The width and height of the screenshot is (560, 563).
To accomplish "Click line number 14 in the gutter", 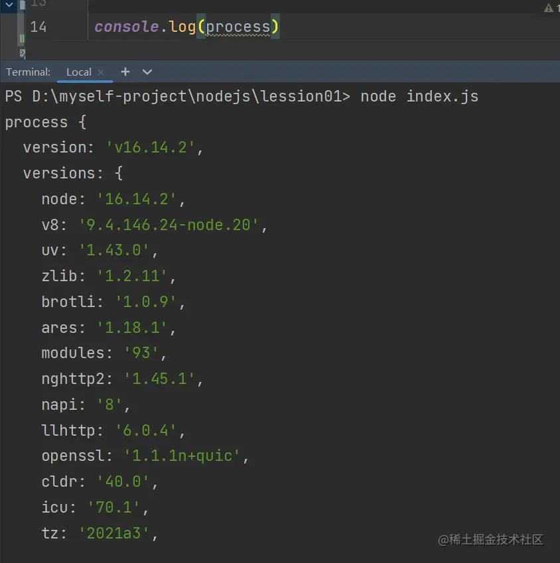I will [x=38, y=27].
